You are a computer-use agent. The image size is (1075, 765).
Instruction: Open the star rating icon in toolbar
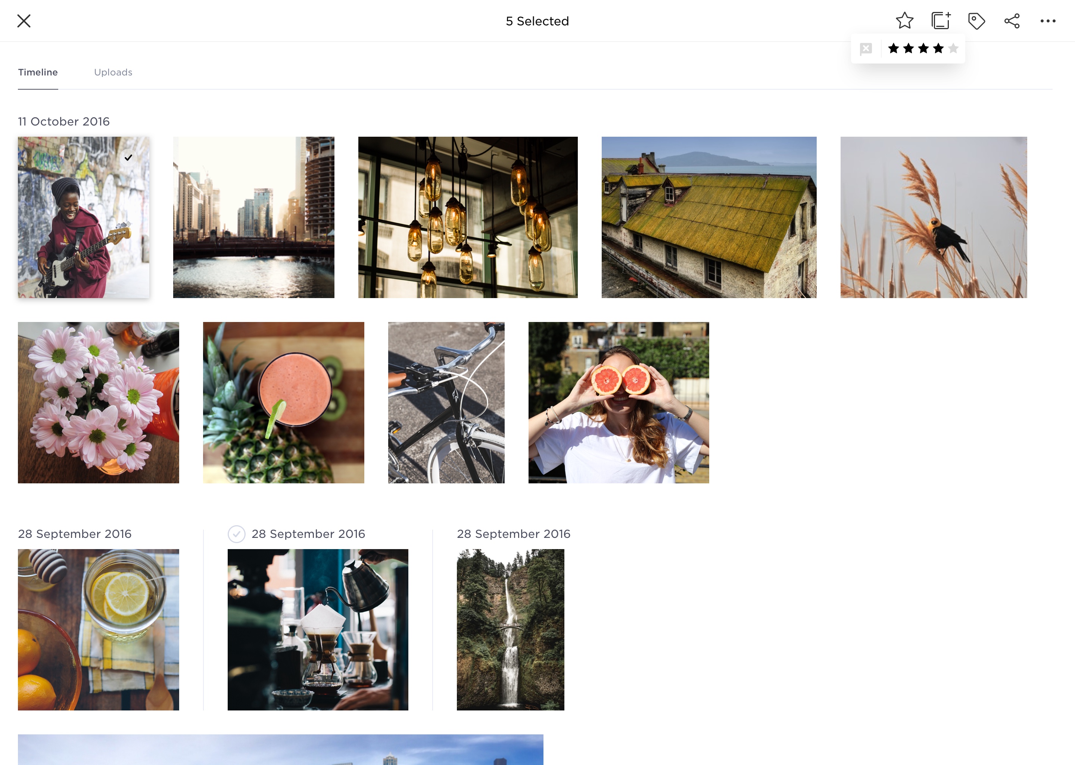point(904,21)
